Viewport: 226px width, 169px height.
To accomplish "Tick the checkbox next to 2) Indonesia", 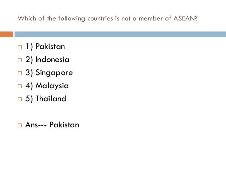I will pyautogui.click(x=19, y=60).
